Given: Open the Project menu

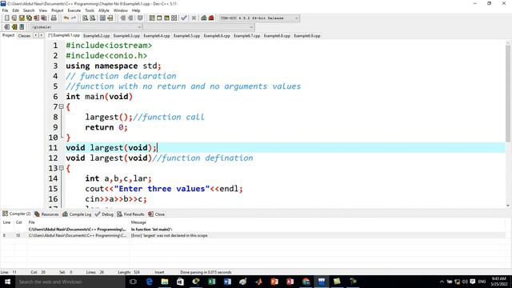Looking at the screenshot, I should coord(57,10).
